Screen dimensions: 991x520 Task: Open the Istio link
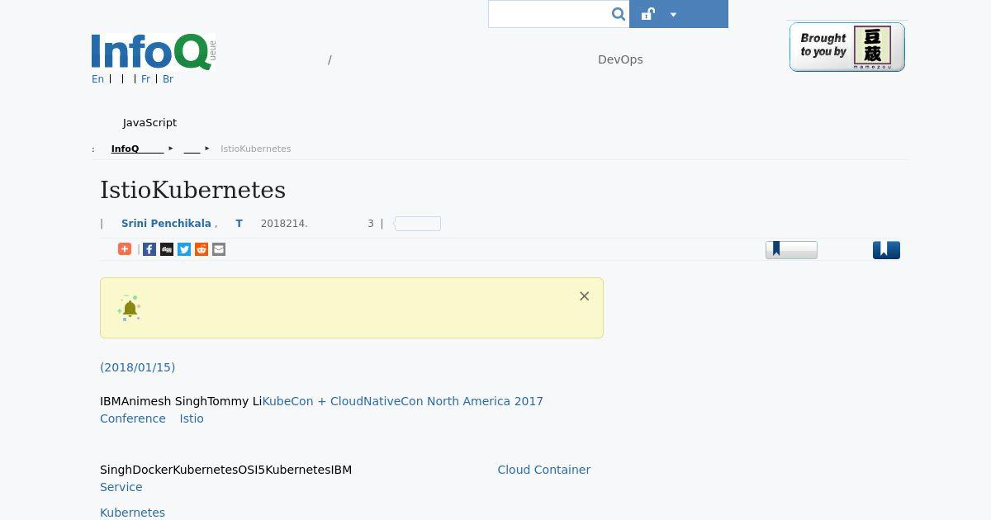click(192, 418)
